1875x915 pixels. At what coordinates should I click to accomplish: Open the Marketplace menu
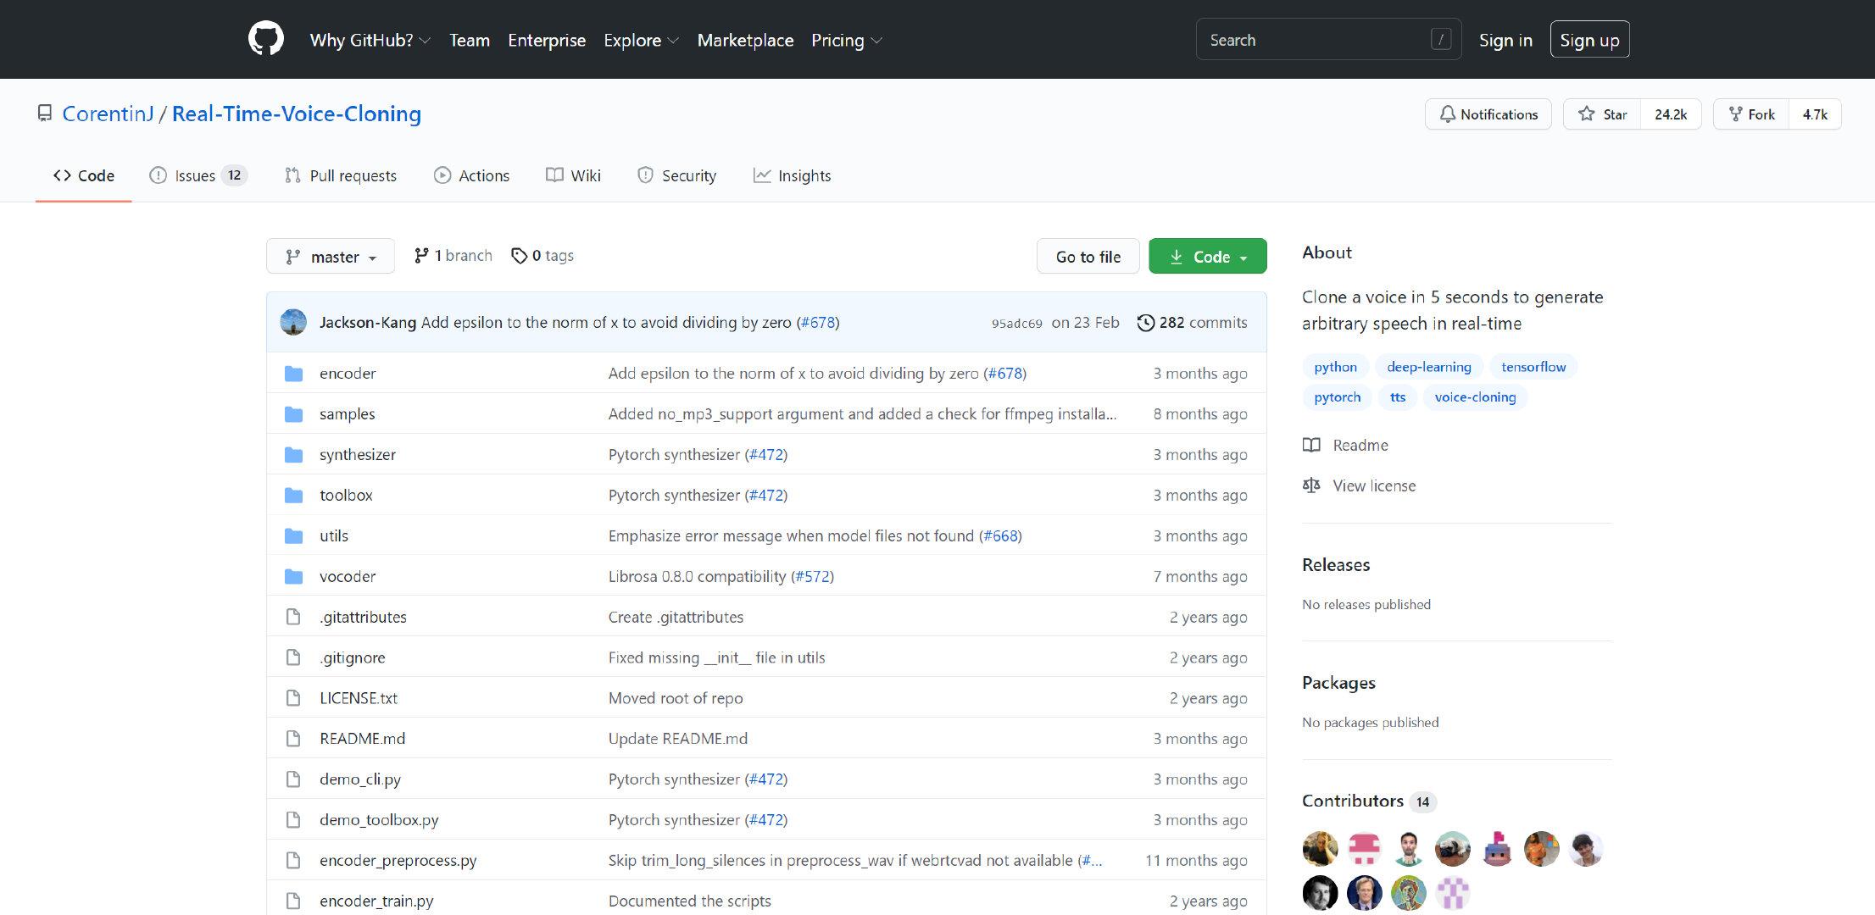(745, 40)
